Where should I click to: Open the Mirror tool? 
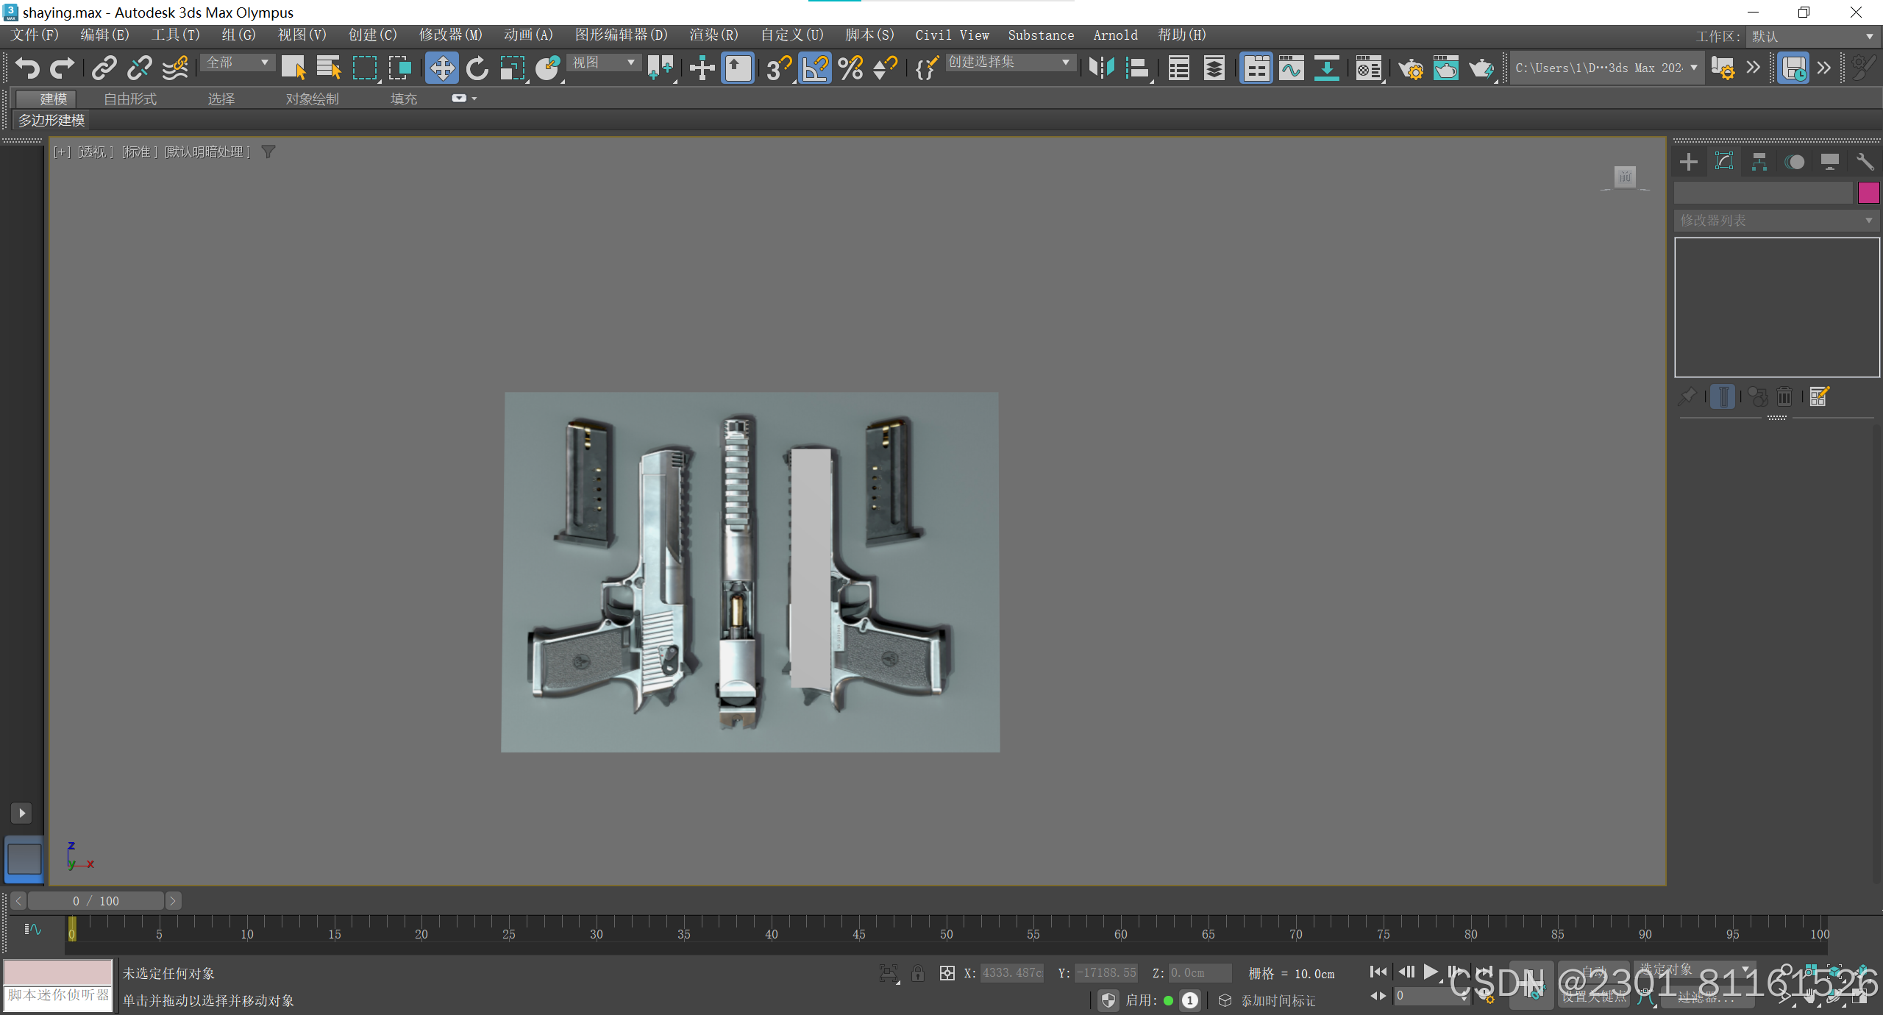(1101, 68)
